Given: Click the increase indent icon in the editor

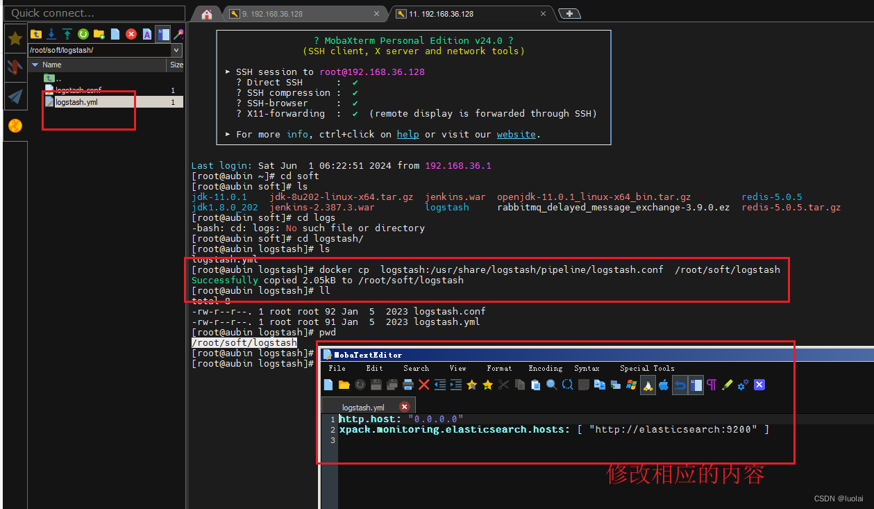Looking at the screenshot, I should click(x=456, y=385).
